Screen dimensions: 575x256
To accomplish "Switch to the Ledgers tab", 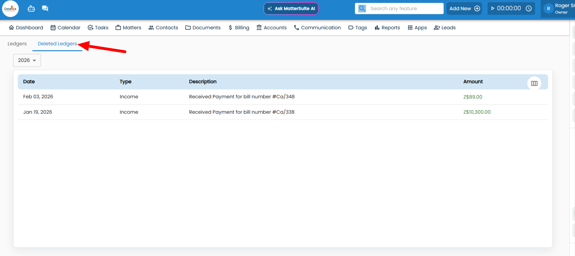I will [17, 44].
